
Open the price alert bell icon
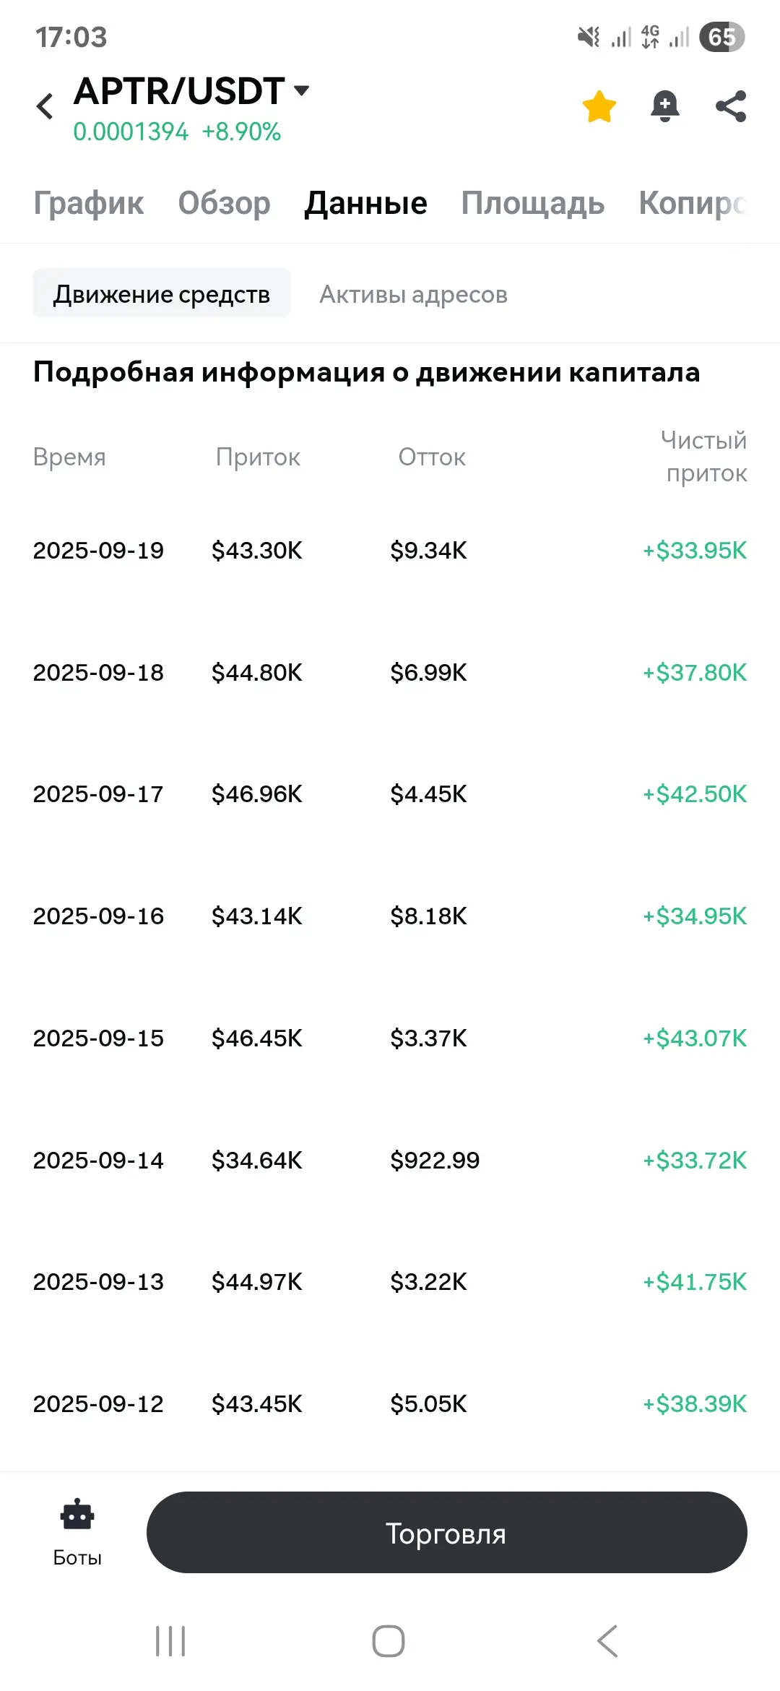pyautogui.click(x=664, y=106)
